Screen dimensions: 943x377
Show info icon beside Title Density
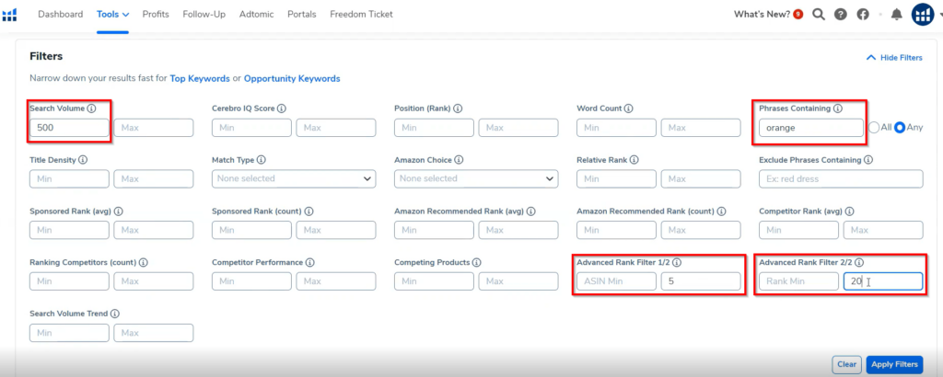[x=83, y=160]
